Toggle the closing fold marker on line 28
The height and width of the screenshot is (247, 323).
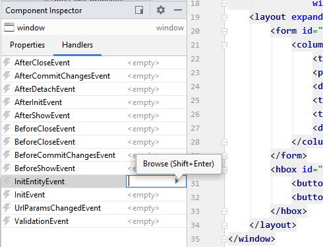click(x=224, y=142)
